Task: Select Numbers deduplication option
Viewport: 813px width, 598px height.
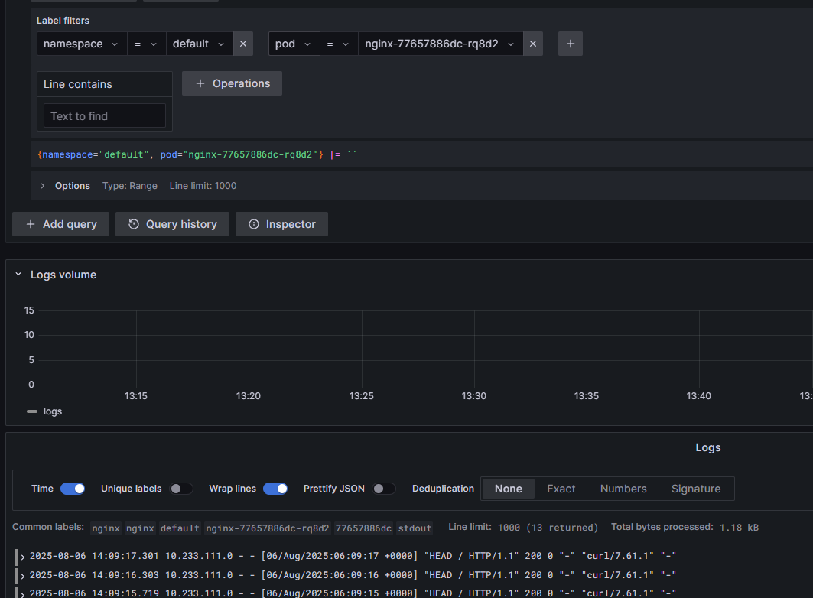Action: pyautogui.click(x=623, y=489)
